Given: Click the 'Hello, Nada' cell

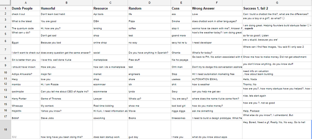Looking at the screenshot, I should [x=277, y=79].
